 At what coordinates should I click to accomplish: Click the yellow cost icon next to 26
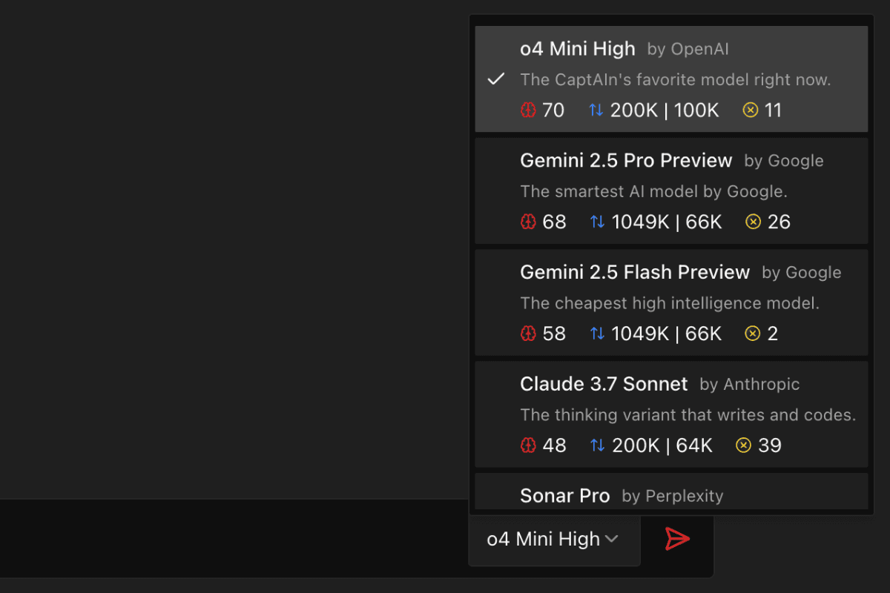(x=754, y=222)
